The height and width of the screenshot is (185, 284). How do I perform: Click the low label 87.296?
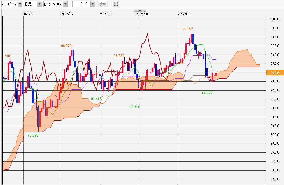click(x=33, y=136)
